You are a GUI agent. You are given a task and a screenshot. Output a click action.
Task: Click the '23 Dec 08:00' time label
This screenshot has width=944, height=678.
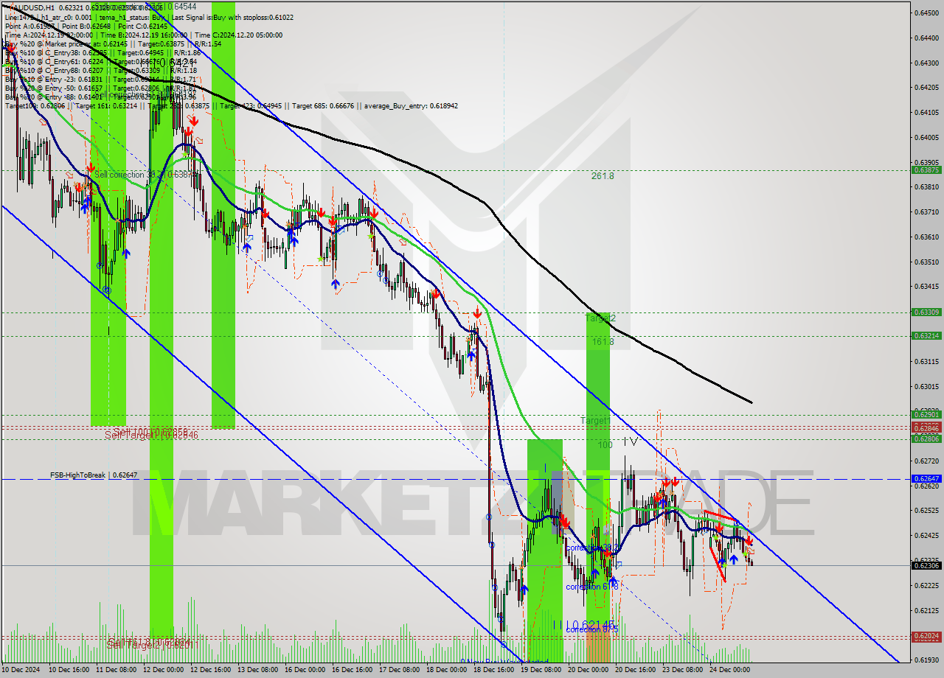[681, 670]
